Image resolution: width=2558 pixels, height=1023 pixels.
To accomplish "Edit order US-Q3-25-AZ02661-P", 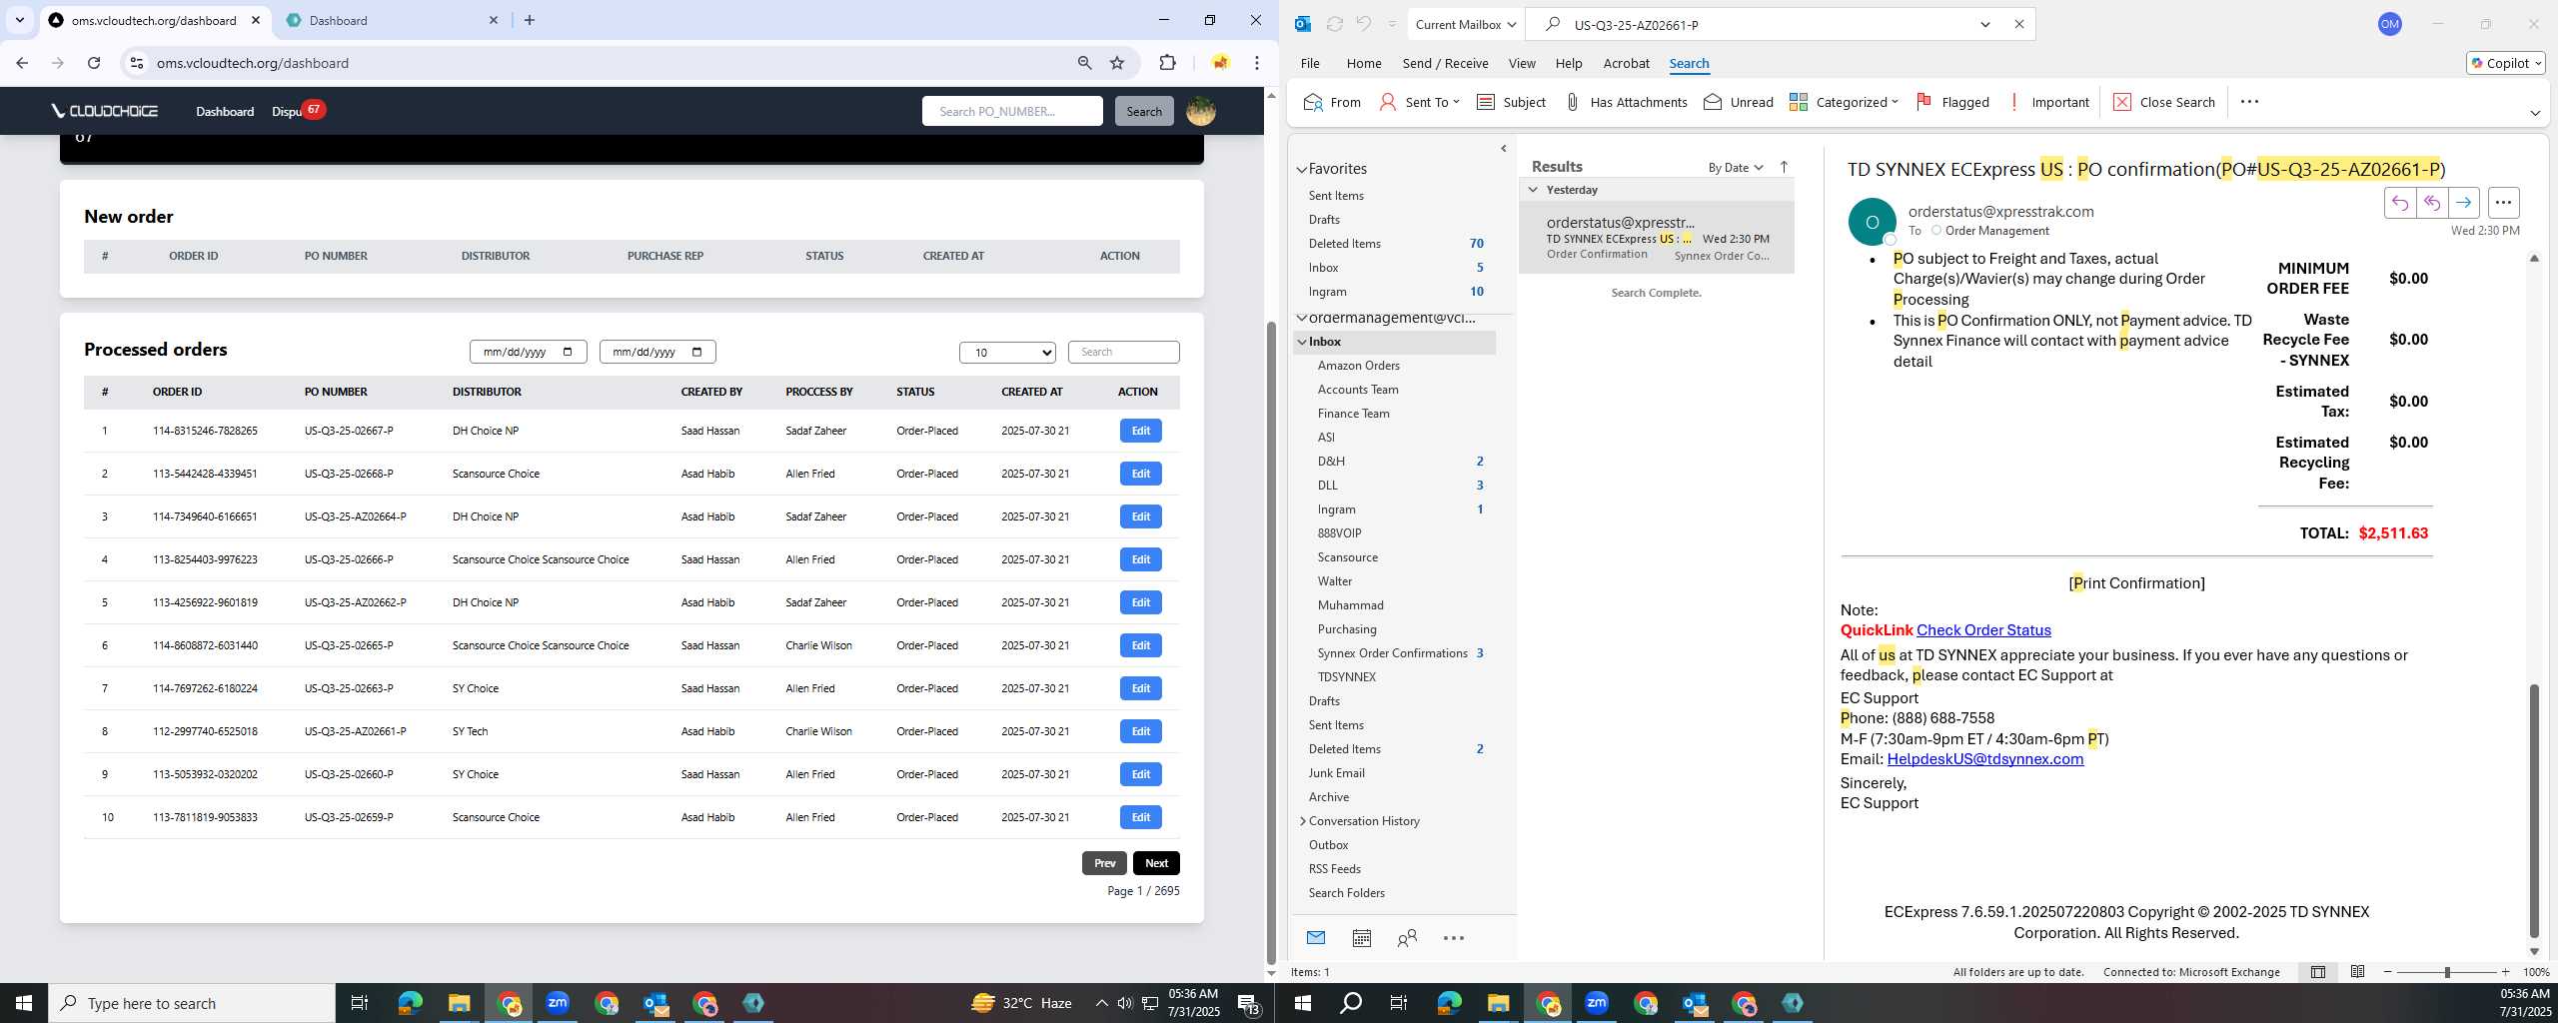I will (x=1140, y=731).
